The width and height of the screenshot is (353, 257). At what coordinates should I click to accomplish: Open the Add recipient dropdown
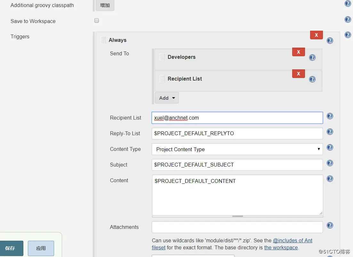(167, 98)
